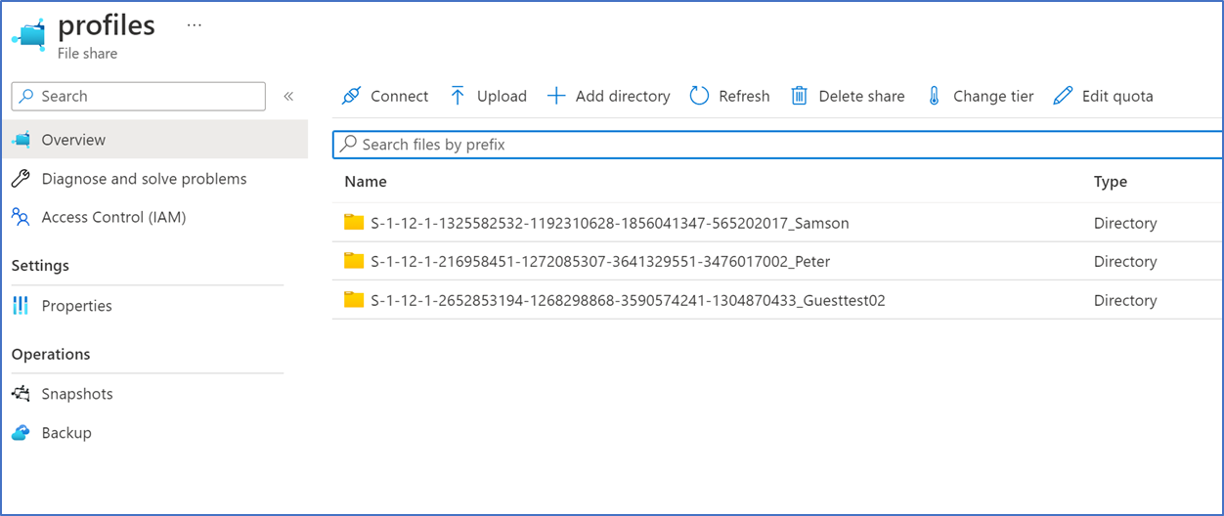The height and width of the screenshot is (516, 1224).
Task: Open the ellipsis menu next to profiles
Action: click(194, 25)
